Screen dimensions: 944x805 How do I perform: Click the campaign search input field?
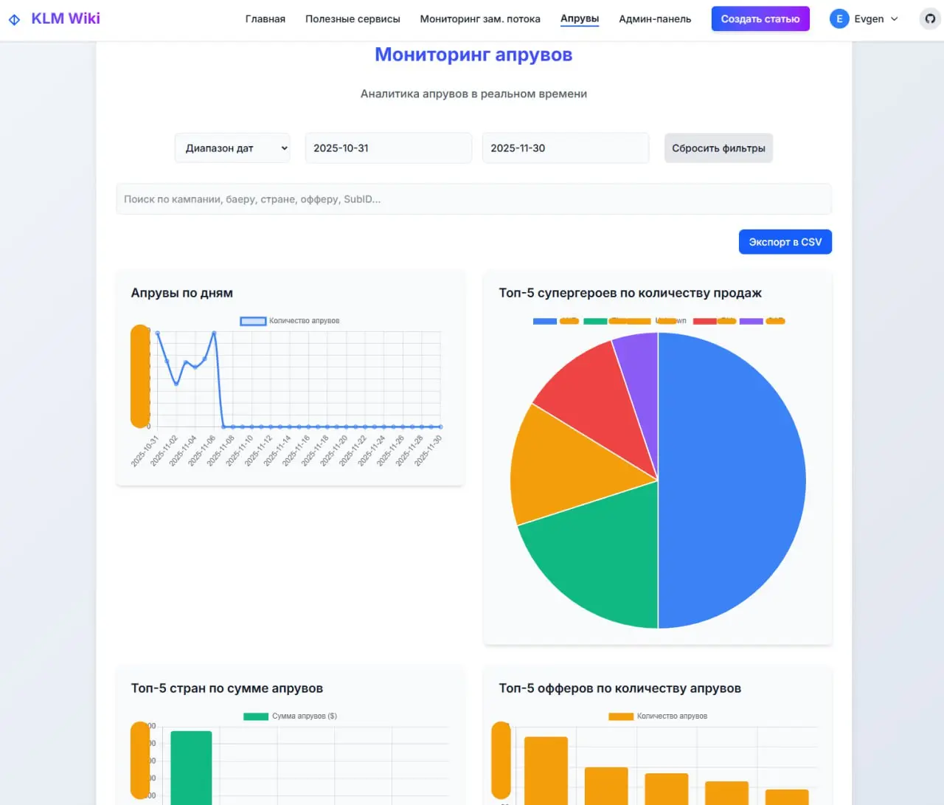(473, 199)
